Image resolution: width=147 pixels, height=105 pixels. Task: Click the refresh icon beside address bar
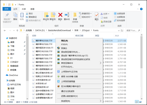point(122,31)
